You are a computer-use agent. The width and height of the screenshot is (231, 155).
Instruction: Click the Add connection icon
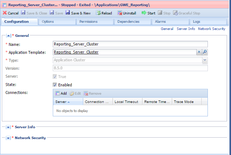point(57,93)
